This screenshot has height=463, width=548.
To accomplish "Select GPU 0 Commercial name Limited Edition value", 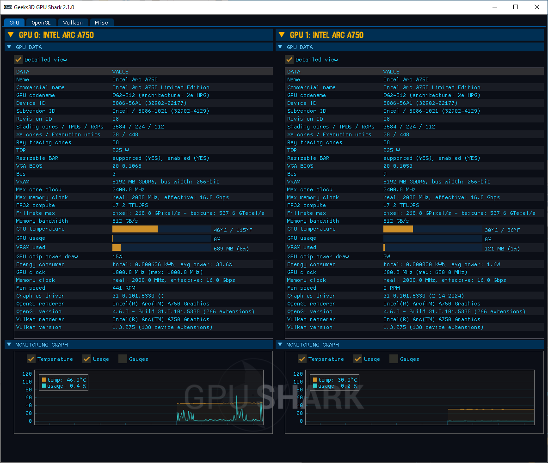I will pos(161,88).
